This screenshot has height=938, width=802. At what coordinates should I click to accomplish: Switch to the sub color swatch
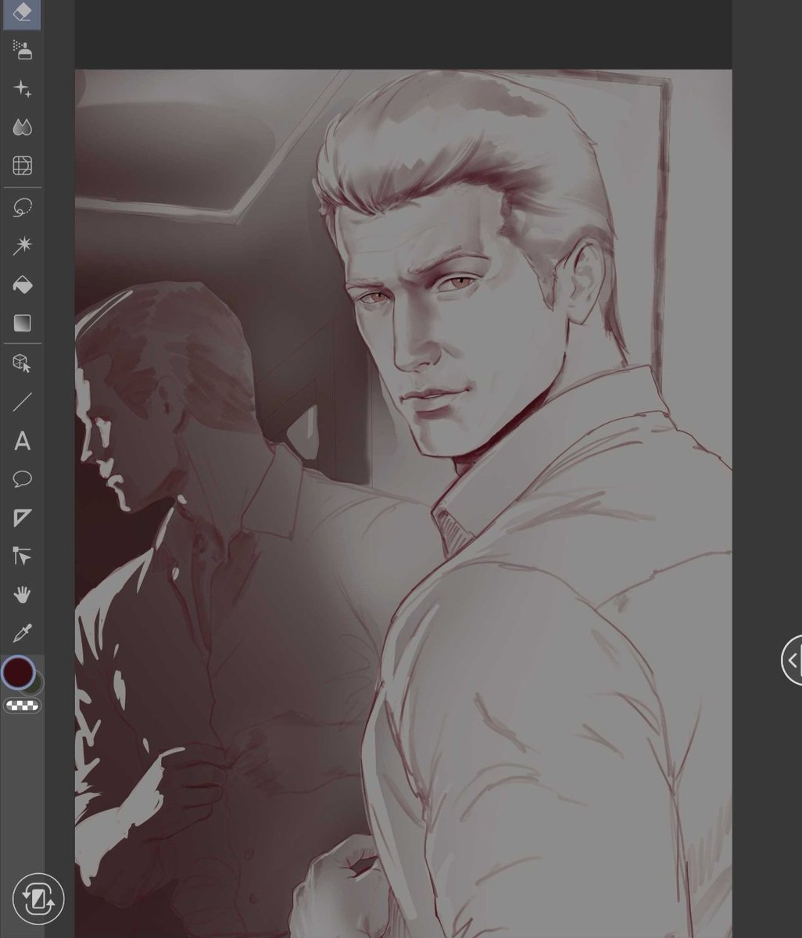pyautogui.click(x=36, y=686)
